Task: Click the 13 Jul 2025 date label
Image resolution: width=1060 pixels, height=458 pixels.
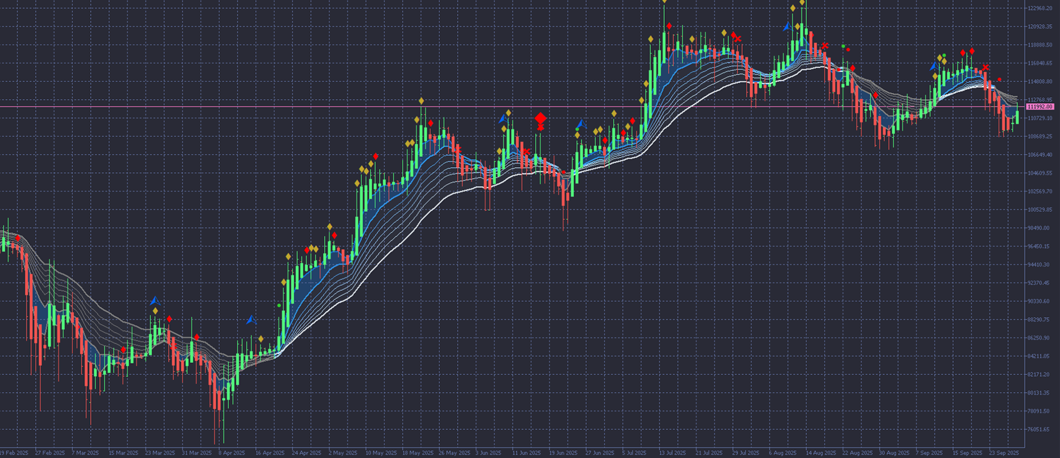Action: pyautogui.click(x=673, y=453)
